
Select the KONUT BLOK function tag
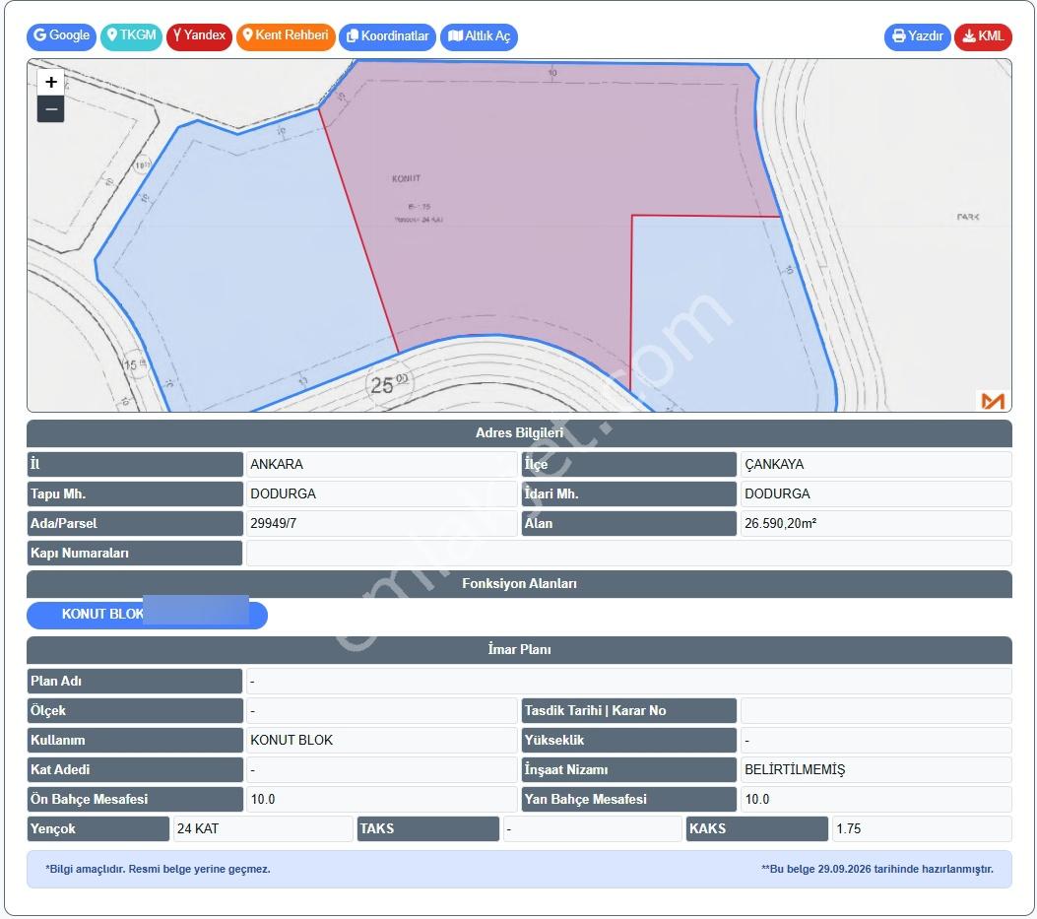click(147, 615)
